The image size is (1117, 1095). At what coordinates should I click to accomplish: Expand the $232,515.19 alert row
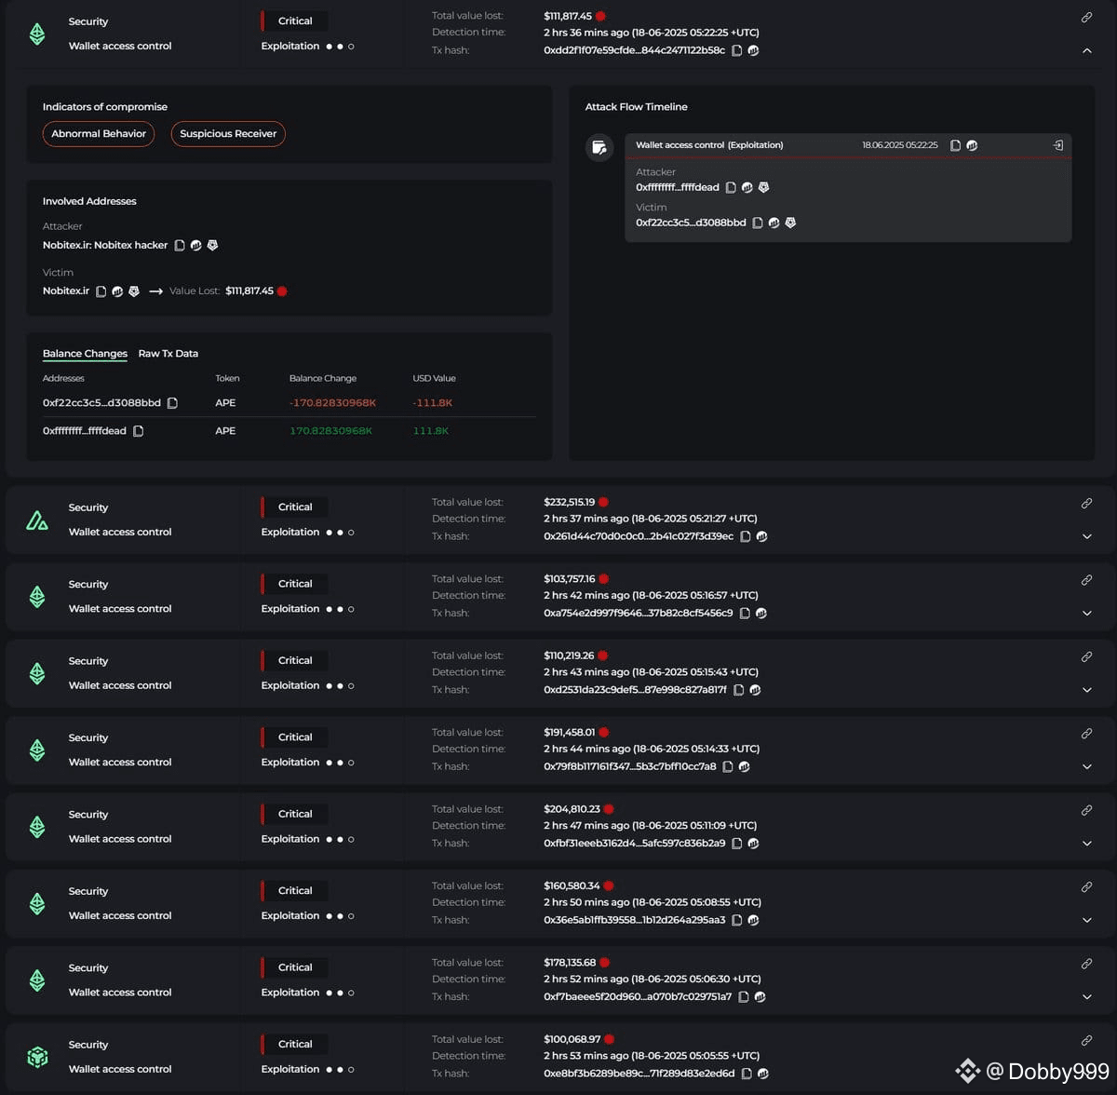click(1086, 536)
